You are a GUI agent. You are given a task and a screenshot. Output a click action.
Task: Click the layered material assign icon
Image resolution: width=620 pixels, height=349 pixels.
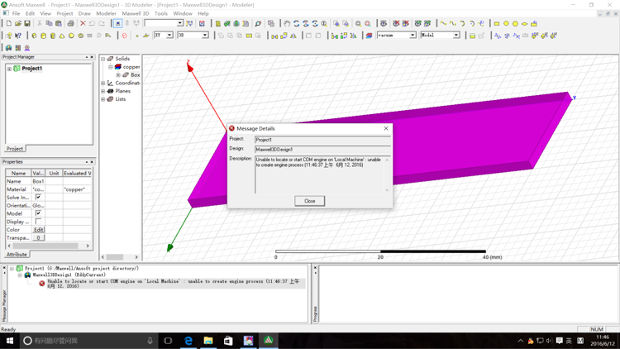tap(369, 36)
